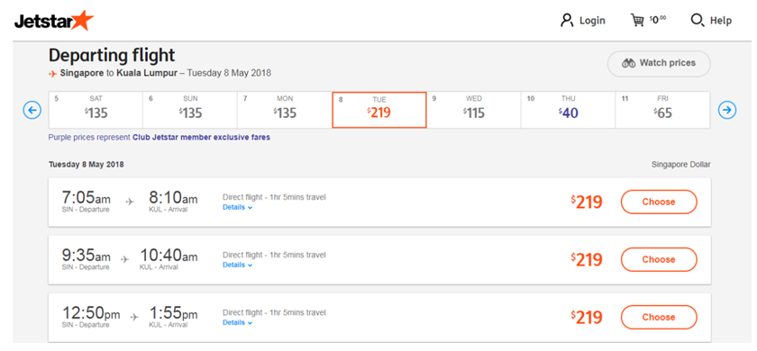The image size is (757, 351).
Task: Expand Details for the 7:05am flight
Action: tap(238, 207)
